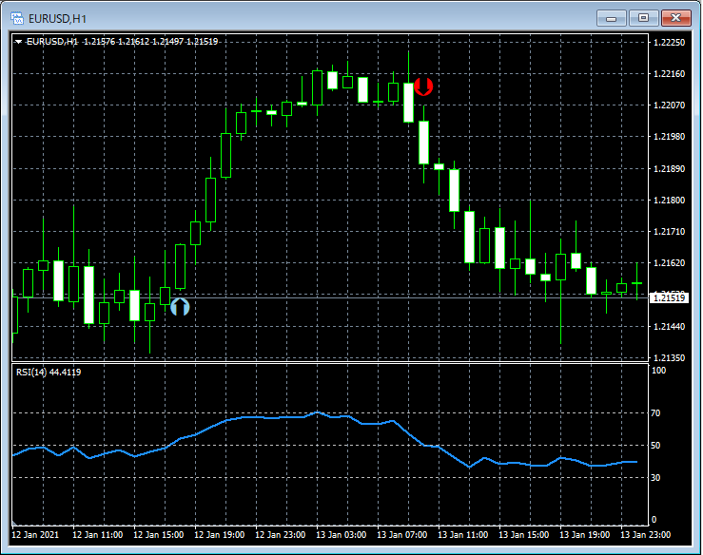The width and height of the screenshot is (703, 555).
Task: Click the 1.21800 price scale label
Action: (x=669, y=201)
